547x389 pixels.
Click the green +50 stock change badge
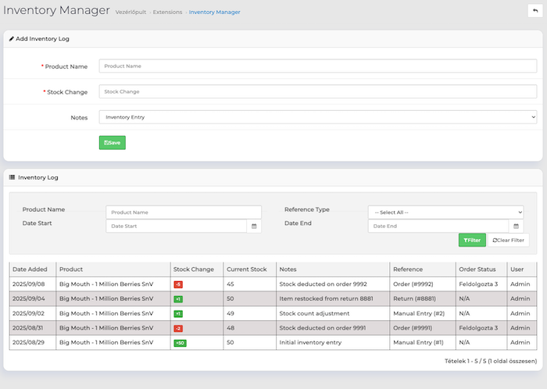(180, 343)
